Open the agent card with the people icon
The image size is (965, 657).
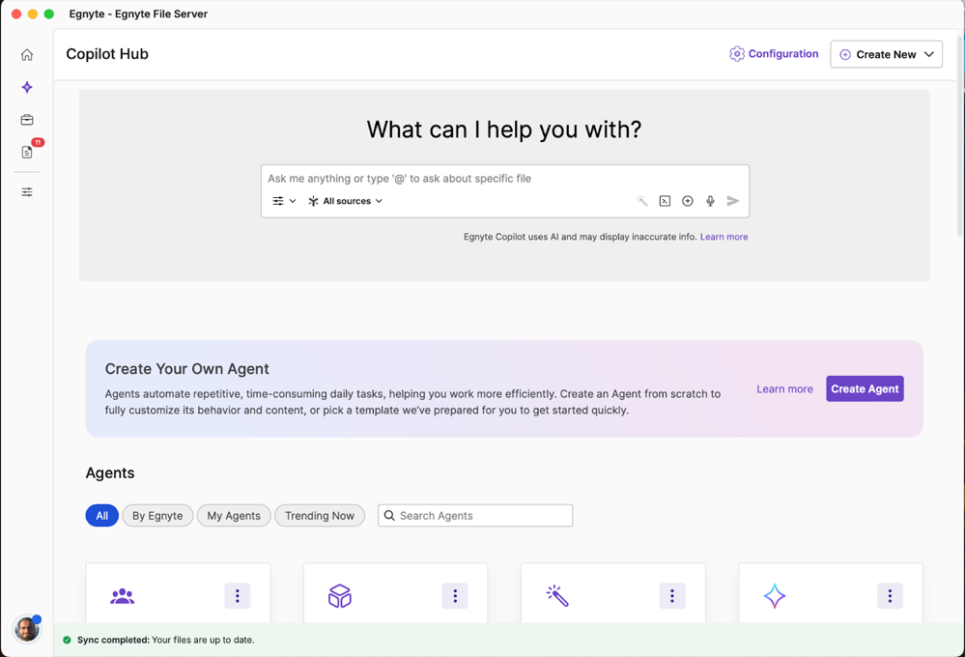[x=123, y=596]
